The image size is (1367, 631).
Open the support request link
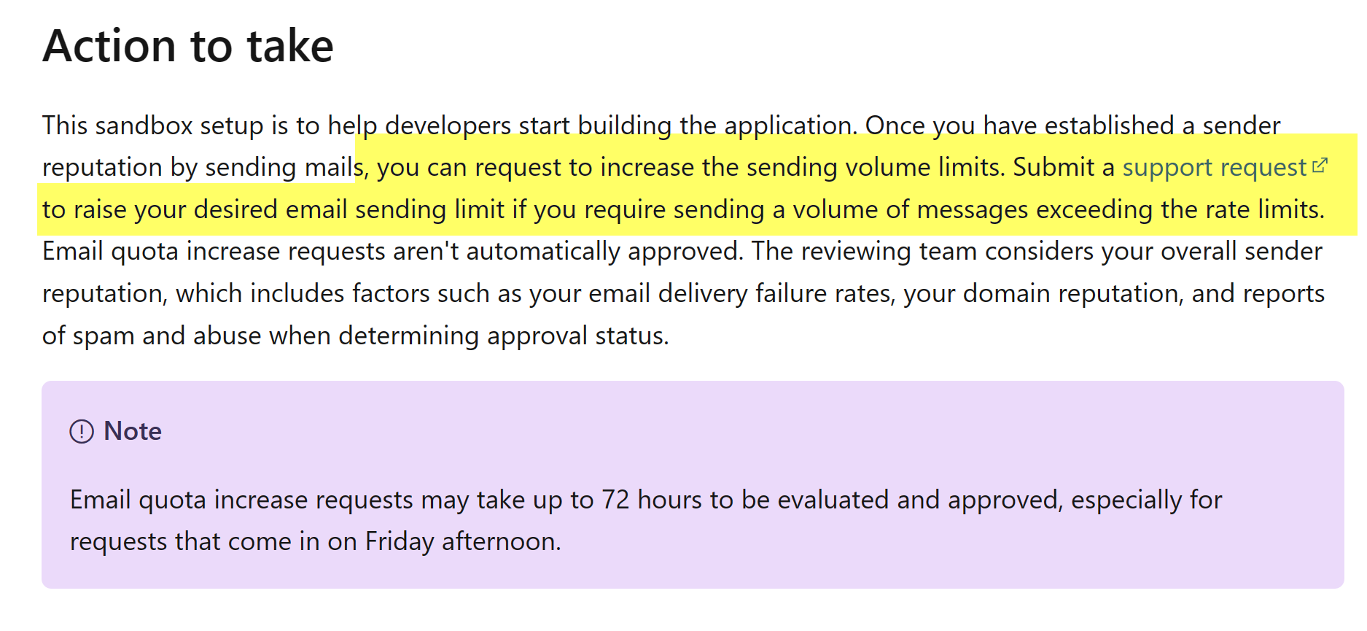[1214, 168]
